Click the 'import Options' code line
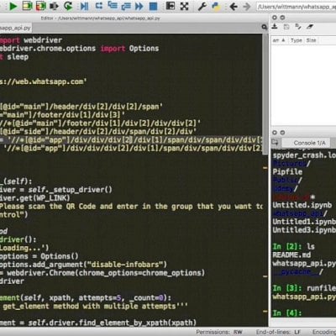This screenshot has height=336, width=336. (80, 49)
